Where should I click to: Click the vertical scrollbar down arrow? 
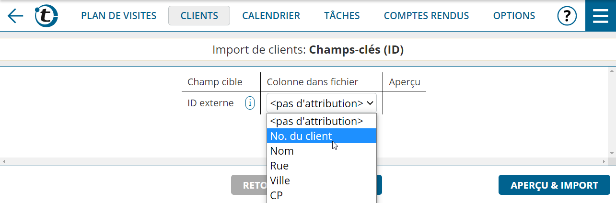pyautogui.click(x=612, y=153)
